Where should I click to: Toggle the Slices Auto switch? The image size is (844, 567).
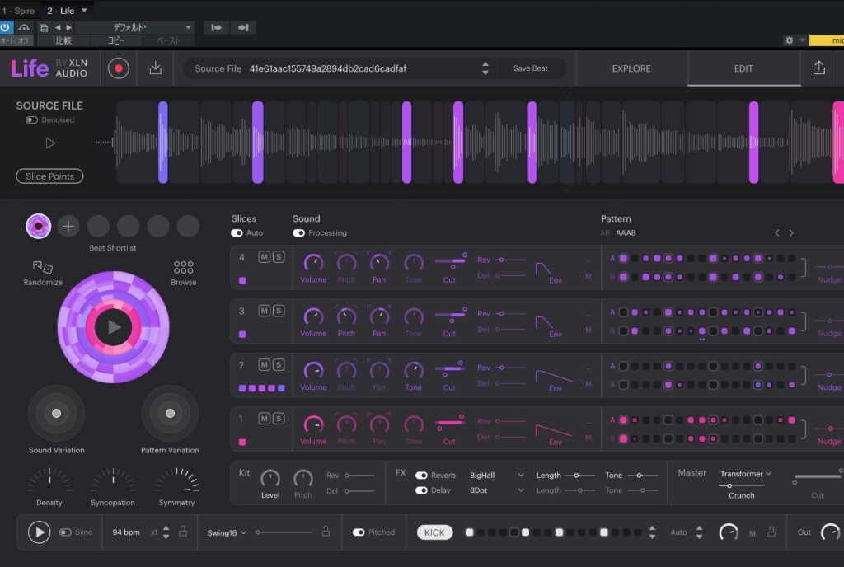click(237, 233)
